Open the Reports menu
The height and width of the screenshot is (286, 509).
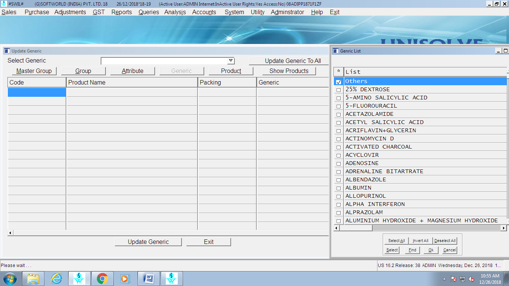(121, 12)
